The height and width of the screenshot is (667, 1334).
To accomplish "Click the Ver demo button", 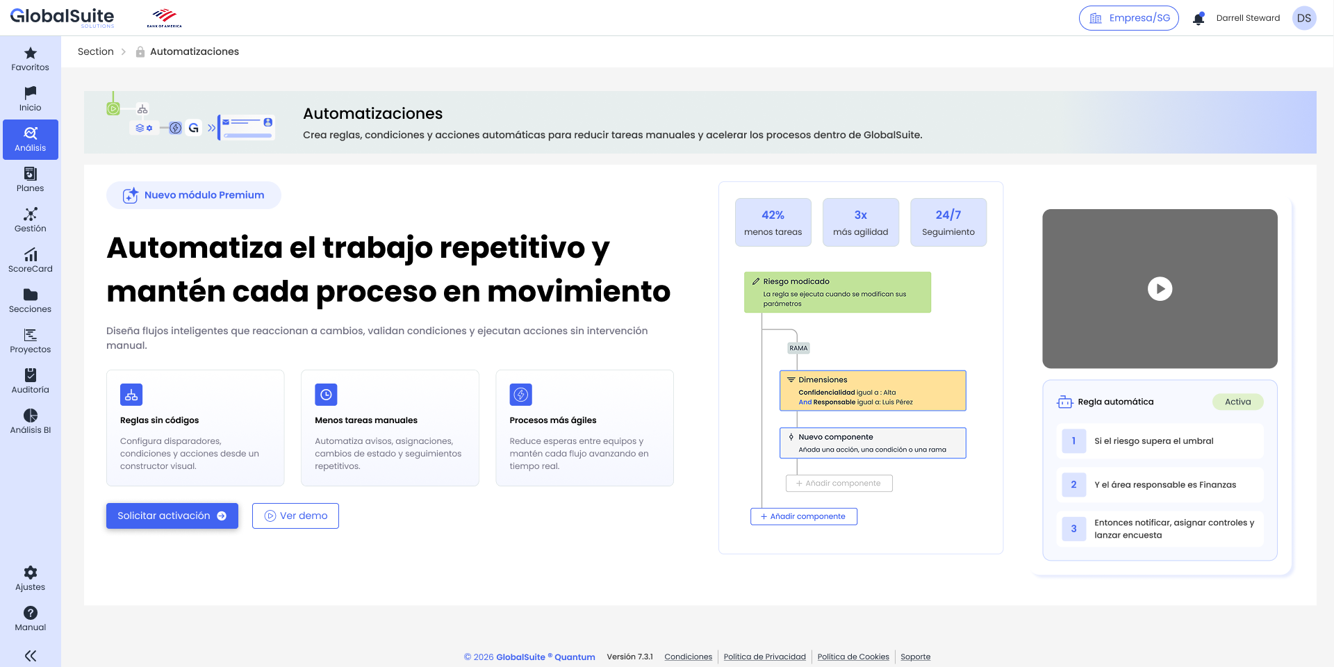I will pos(295,516).
